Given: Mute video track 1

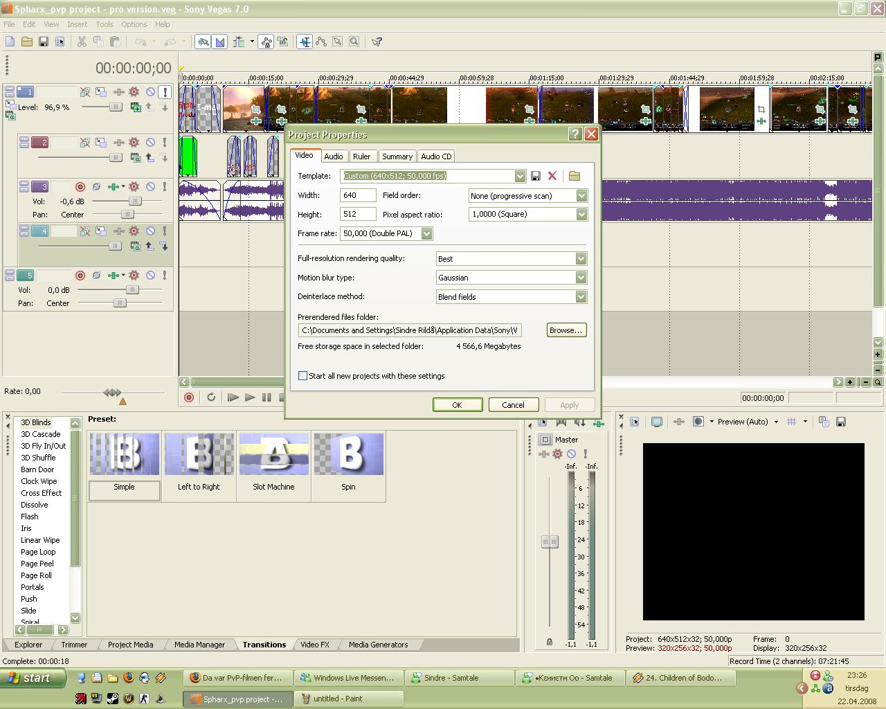Looking at the screenshot, I should pos(150,91).
